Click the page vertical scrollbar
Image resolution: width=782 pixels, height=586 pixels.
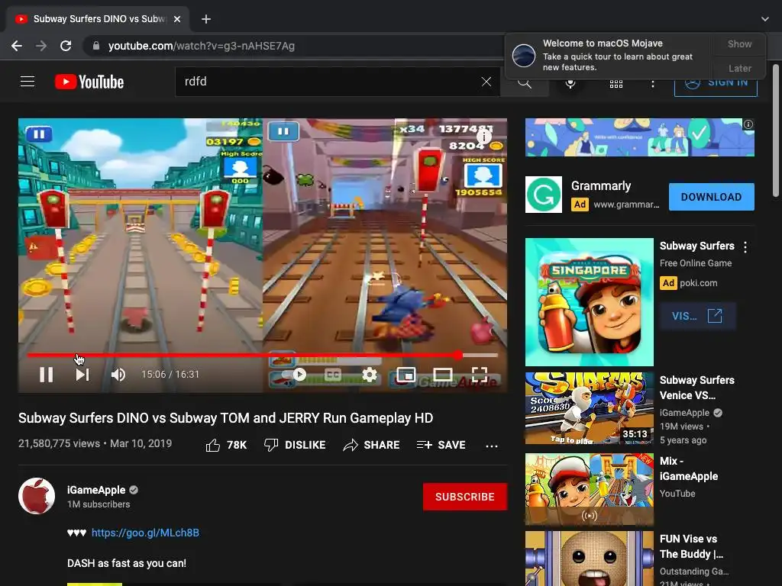pos(776,130)
